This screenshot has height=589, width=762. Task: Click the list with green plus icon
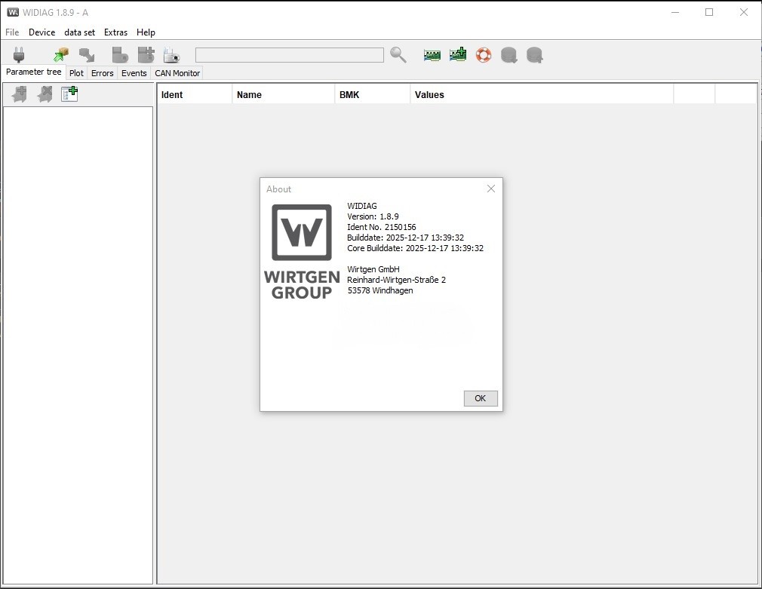[x=69, y=94]
